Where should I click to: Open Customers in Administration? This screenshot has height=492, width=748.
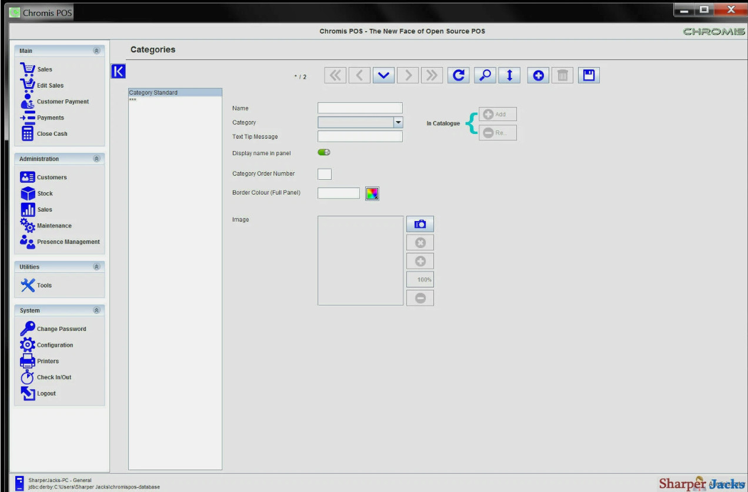44,177
